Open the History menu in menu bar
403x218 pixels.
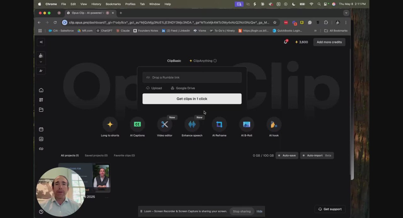coord(96,4)
